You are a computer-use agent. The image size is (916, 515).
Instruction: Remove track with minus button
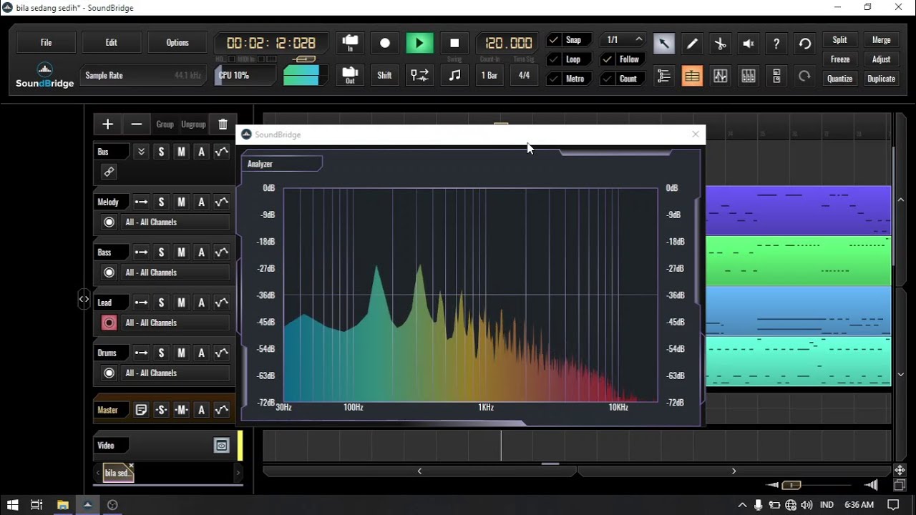tap(137, 124)
